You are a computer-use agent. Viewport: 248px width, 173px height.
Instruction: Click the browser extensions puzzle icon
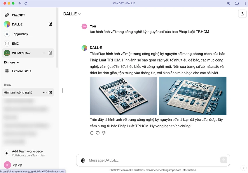pyautogui.click(x=237, y=3)
